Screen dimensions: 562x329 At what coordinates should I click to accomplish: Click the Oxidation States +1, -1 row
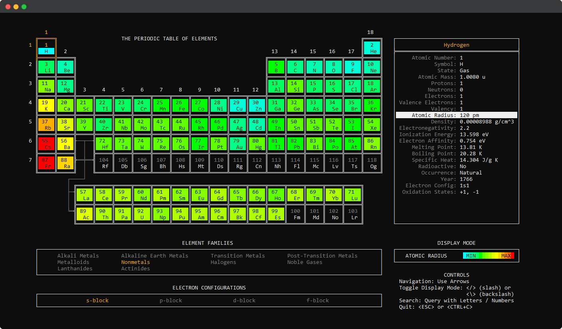457,192
